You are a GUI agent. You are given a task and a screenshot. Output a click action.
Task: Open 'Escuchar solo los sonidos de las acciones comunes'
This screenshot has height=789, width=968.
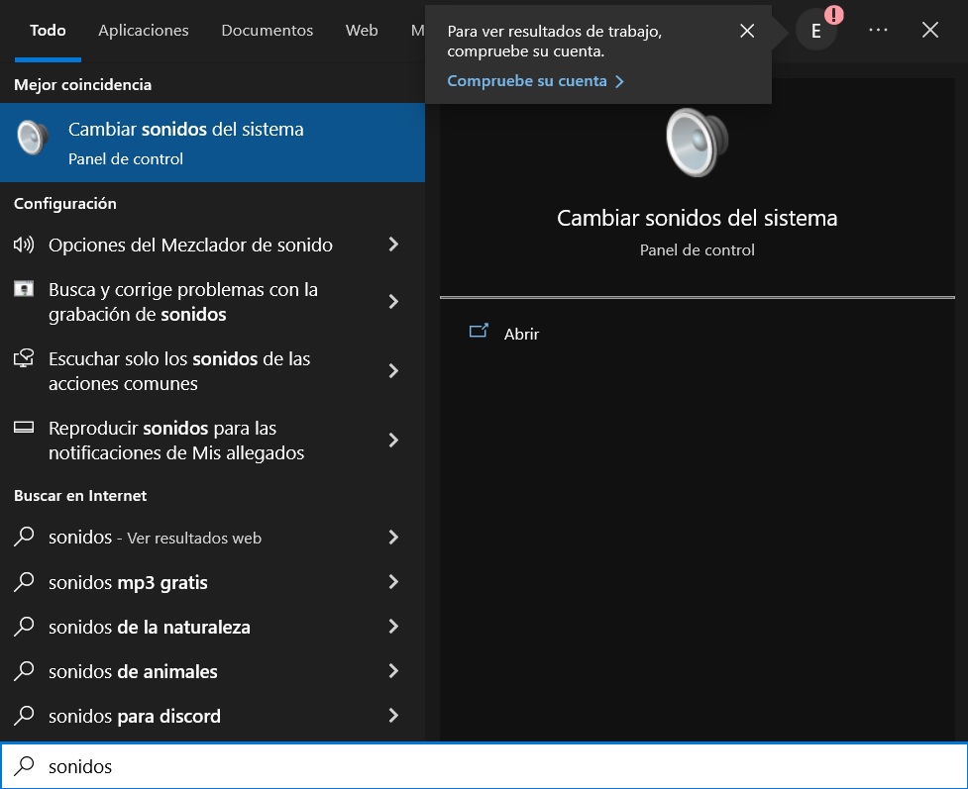point(179,371)
